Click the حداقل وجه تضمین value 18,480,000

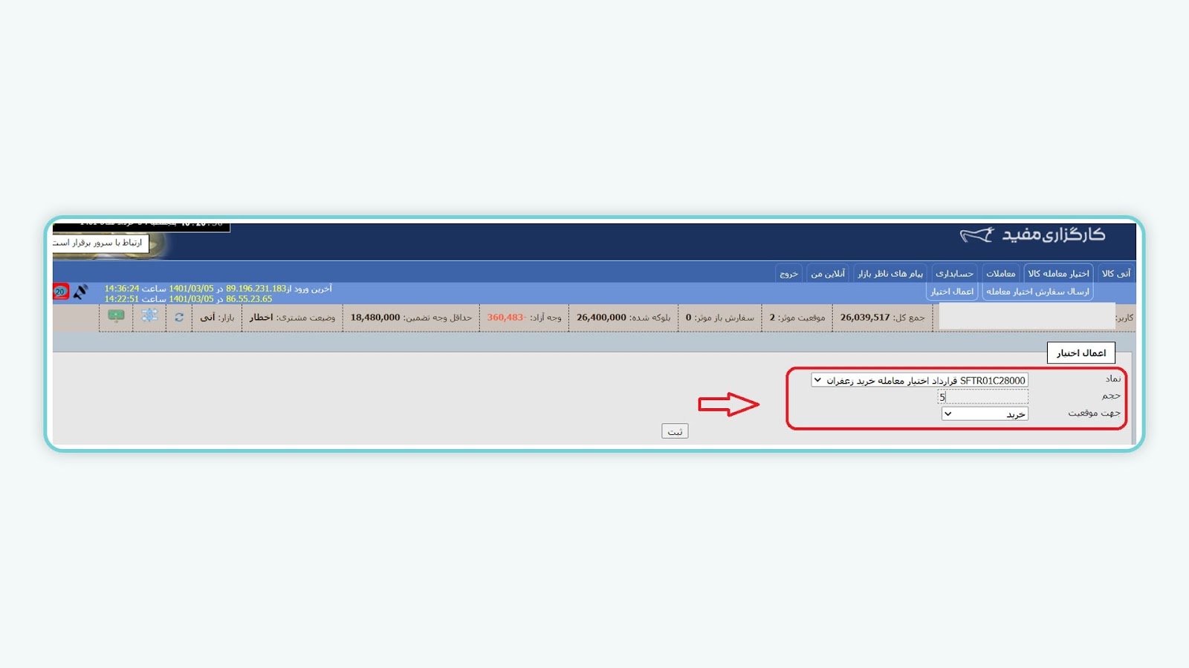click(375, 317)
